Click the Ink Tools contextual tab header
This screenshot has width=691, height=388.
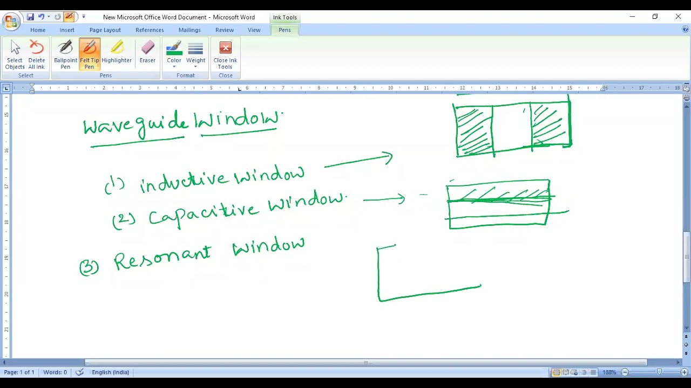point(284,17)
